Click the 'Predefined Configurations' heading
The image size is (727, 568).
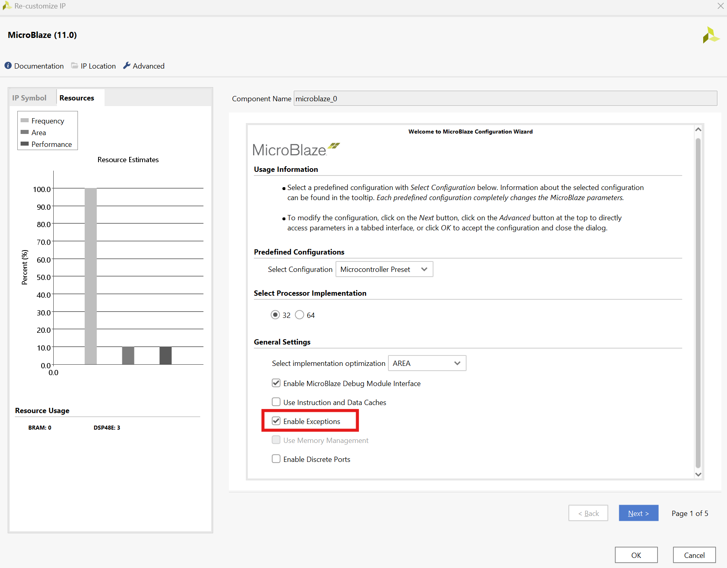pyautogui.click(x=299, y=252)
